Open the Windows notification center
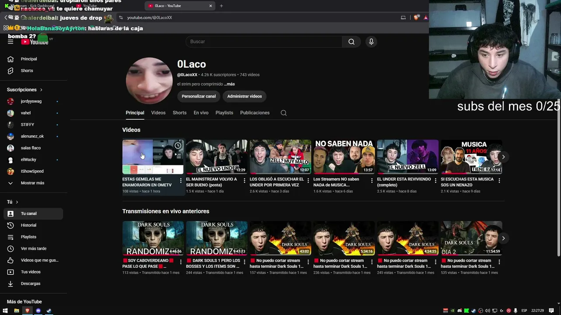561x315 pixels. pos(551,311)
